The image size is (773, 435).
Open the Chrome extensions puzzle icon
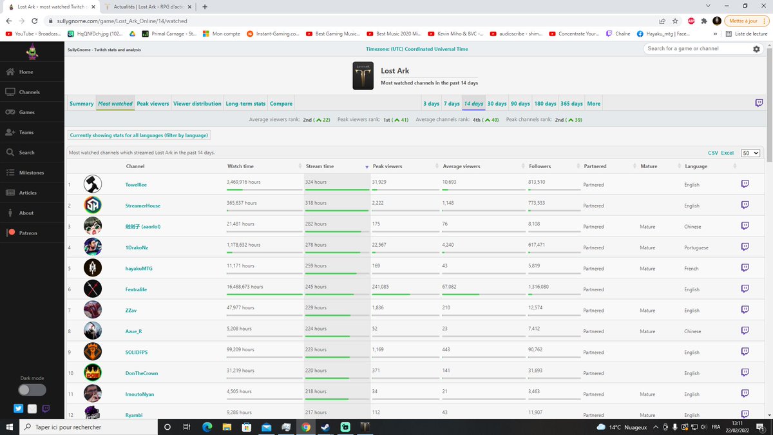(703, 21)
